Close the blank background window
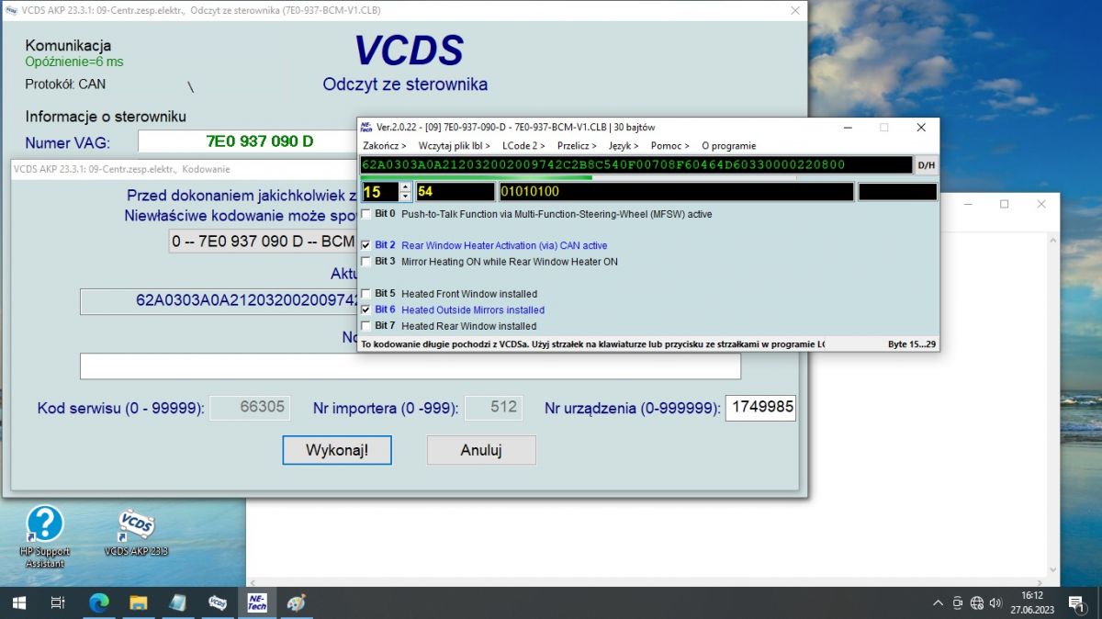Screen dimensions: 1102x619 point(1041,204)
